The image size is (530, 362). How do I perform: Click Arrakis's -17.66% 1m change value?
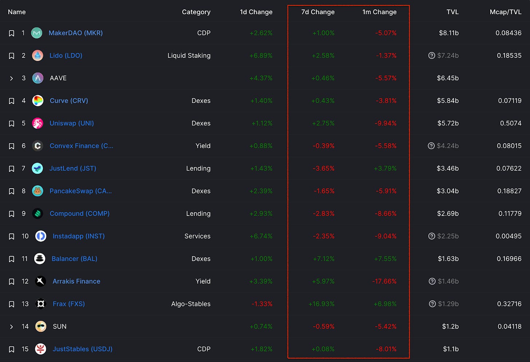coord(384,281)
